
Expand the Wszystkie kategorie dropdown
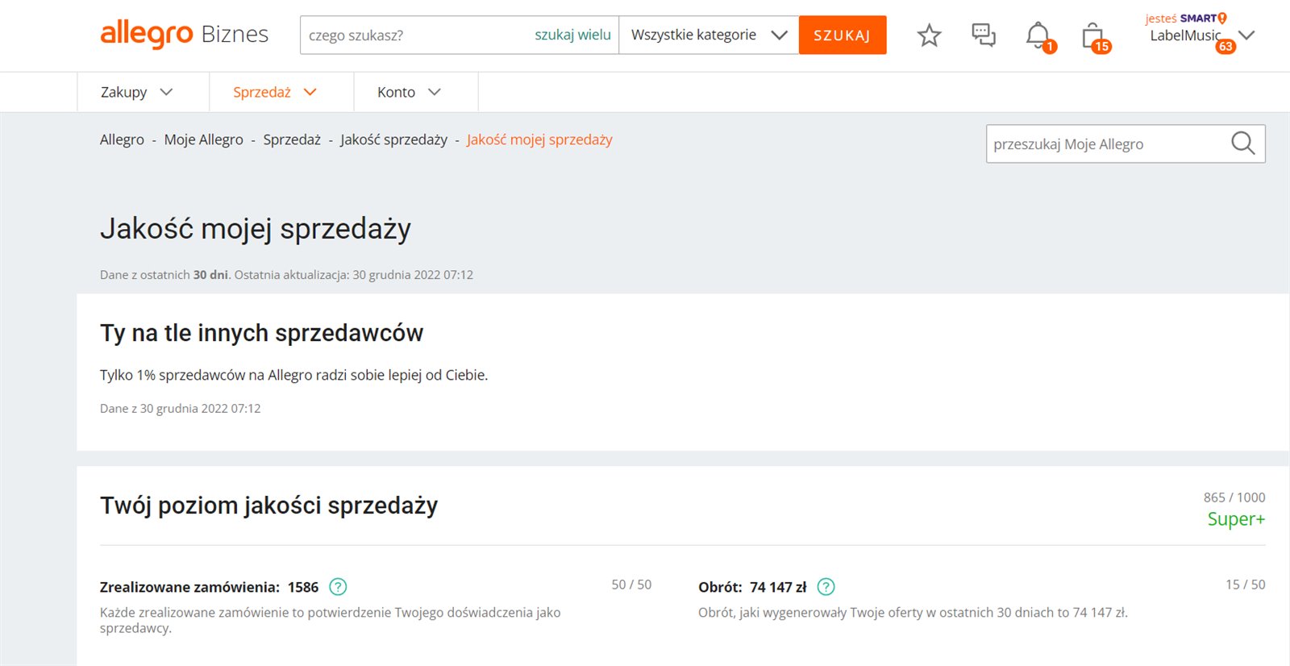click(x=708, y=35)
